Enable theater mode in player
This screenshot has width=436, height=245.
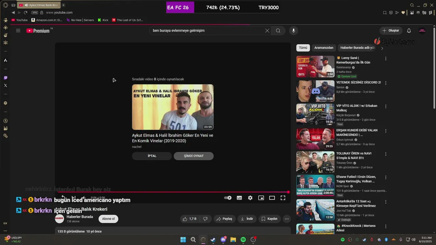click(272, 198)
